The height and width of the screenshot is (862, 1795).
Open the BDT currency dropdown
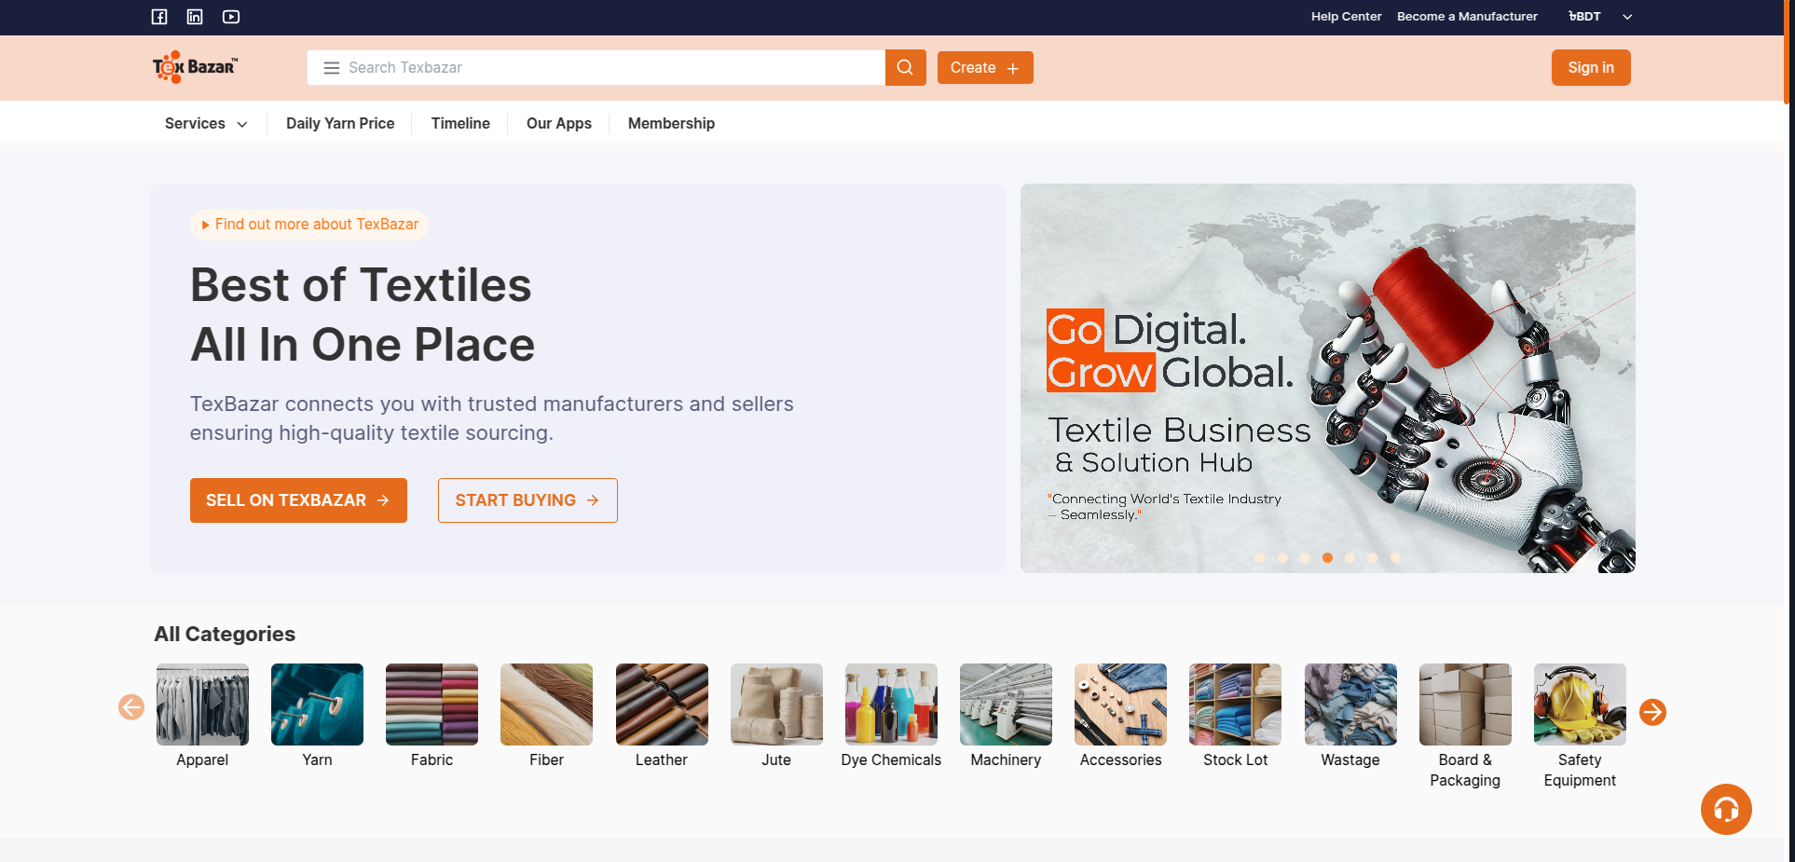pyautogui.click(x=1599, y=17)
